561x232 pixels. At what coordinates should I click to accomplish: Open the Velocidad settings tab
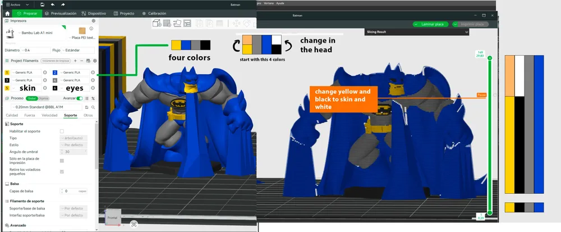(x=49, y=115)
